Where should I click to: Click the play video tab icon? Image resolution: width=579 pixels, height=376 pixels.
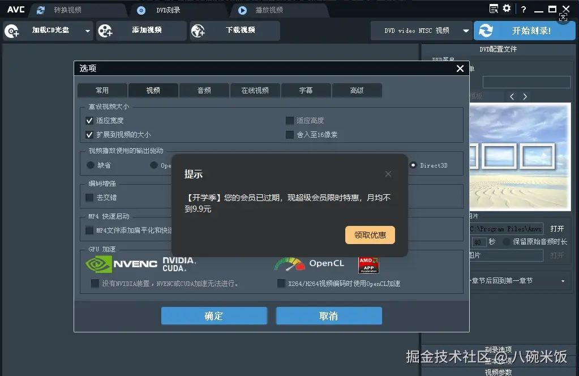(x=242, y=10)
